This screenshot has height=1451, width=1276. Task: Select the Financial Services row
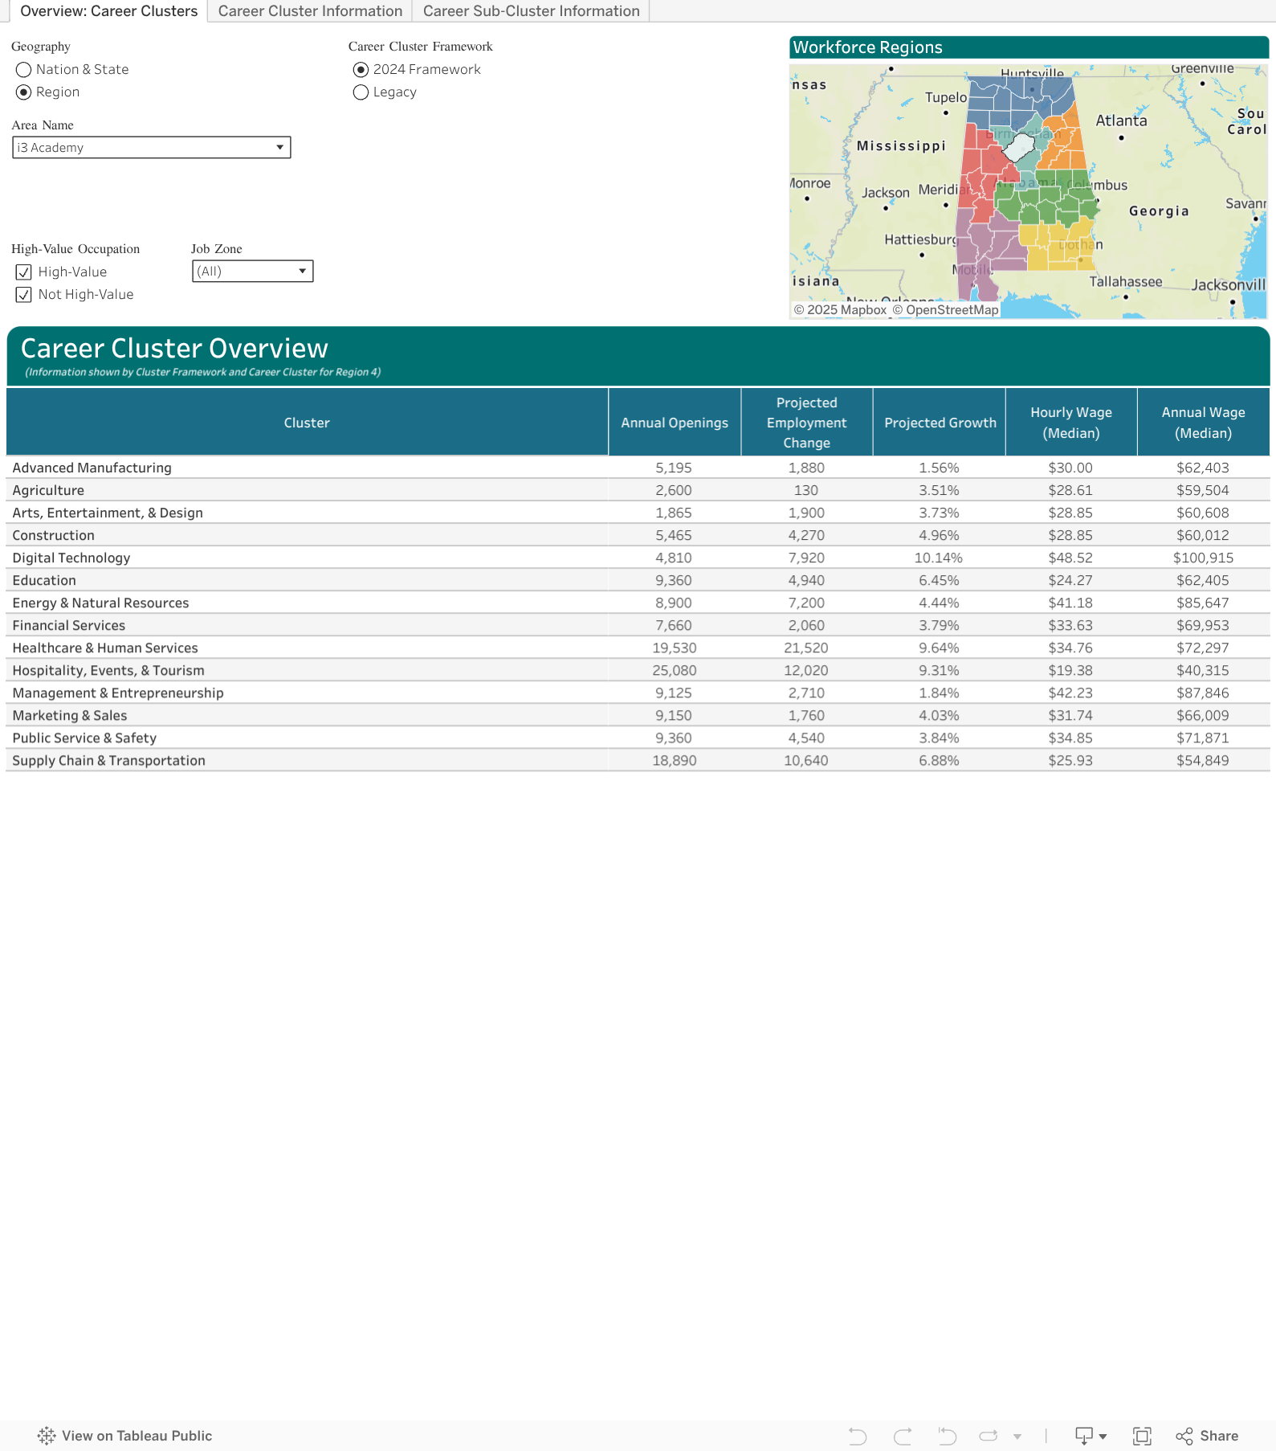[638, 625]
